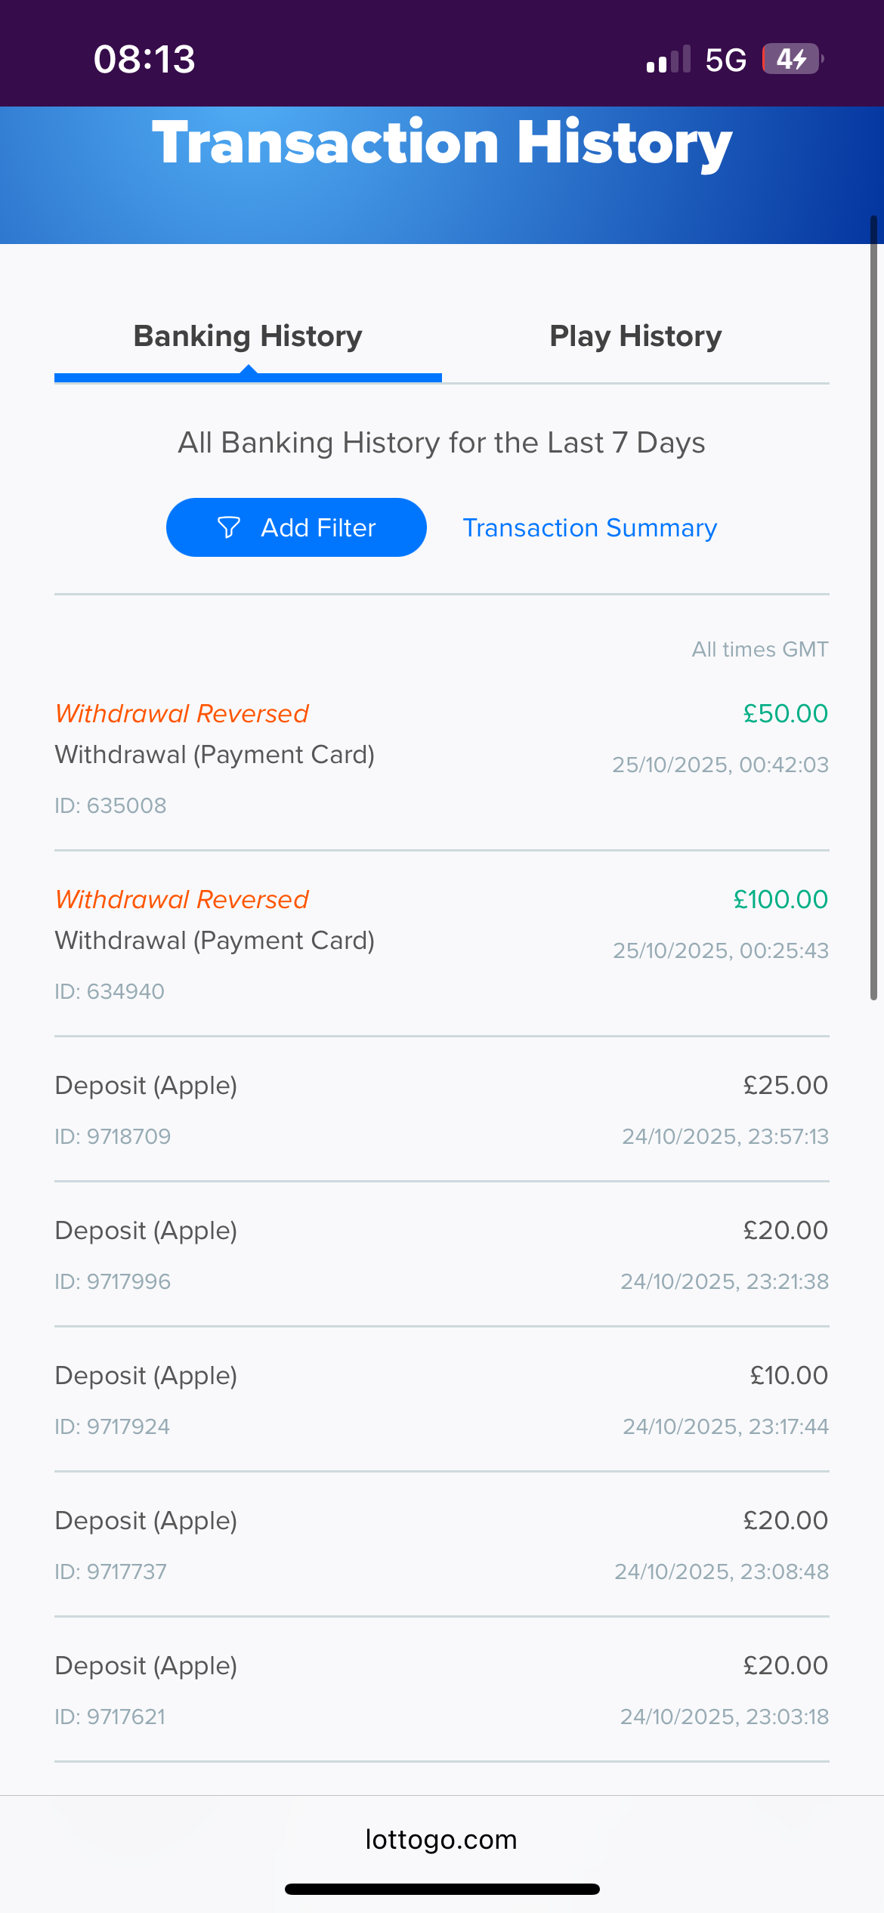Select the Banking History tab

pyautogui.click(x=248, y=336)
